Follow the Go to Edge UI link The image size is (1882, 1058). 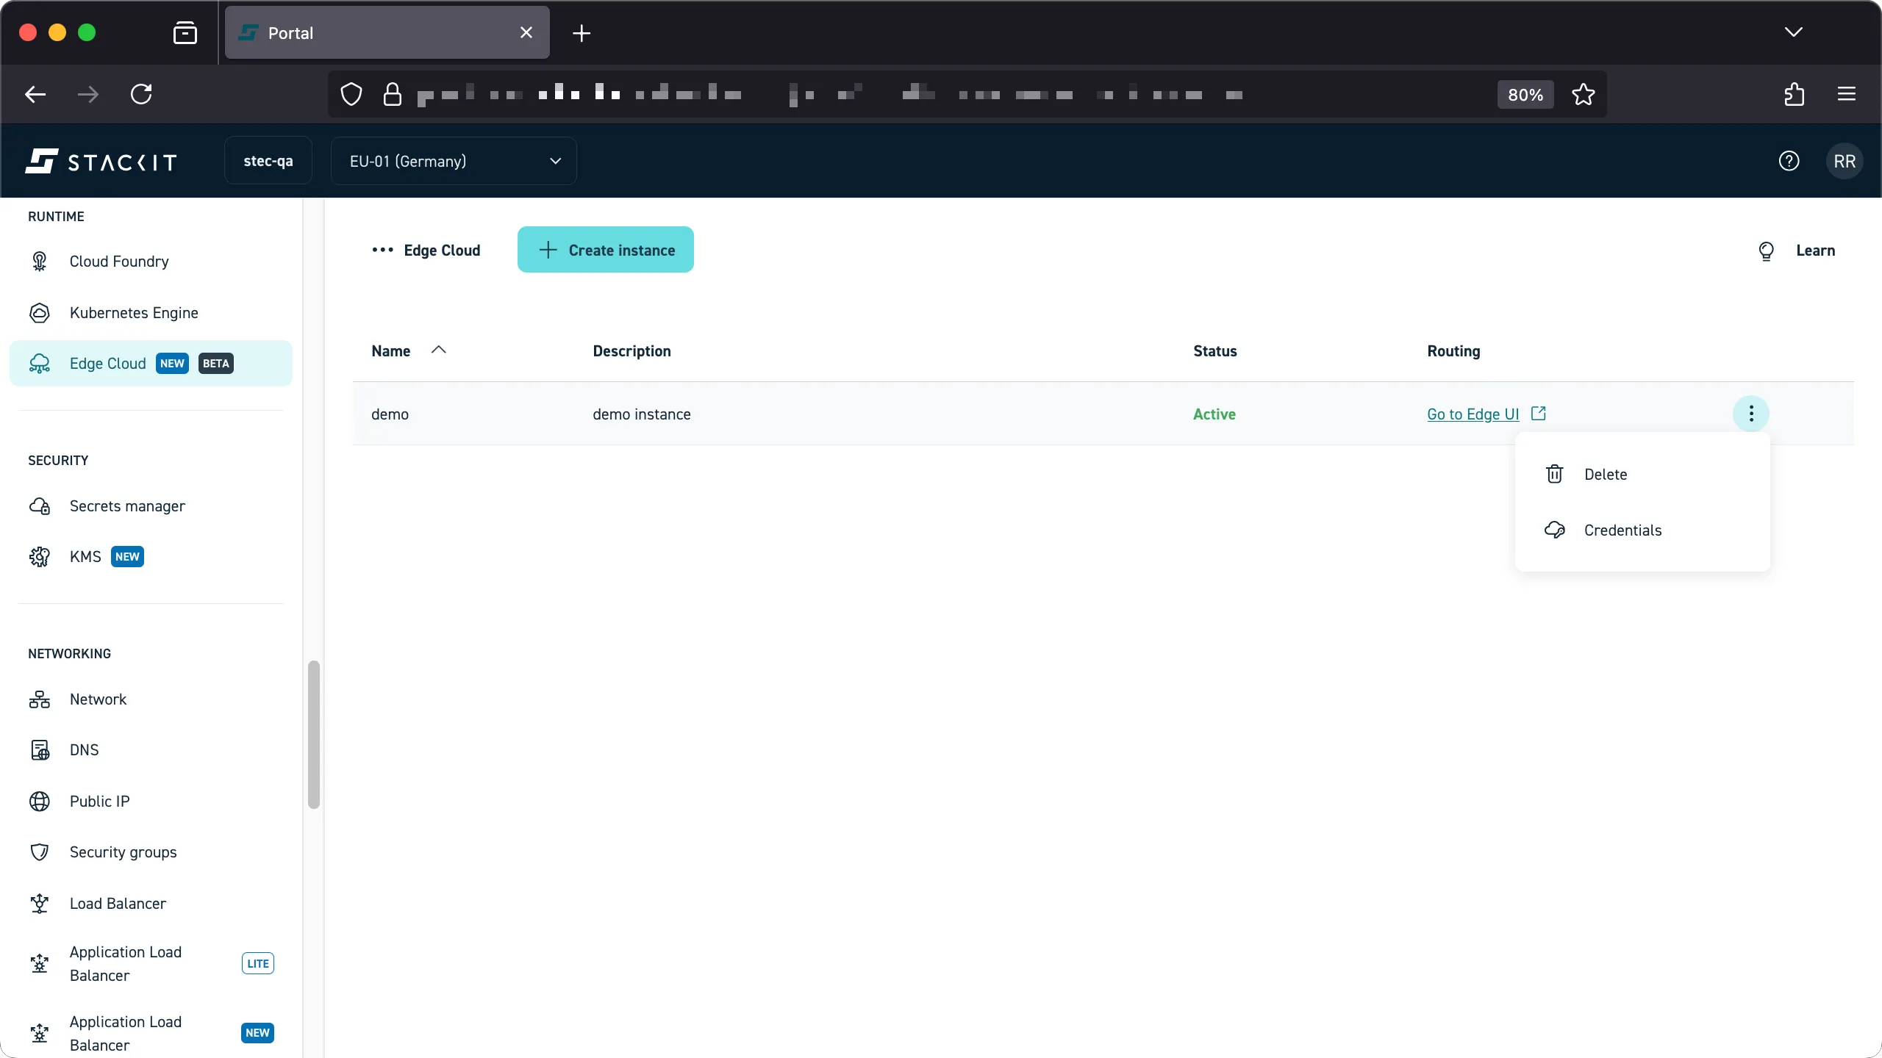tap(1472, 414)
